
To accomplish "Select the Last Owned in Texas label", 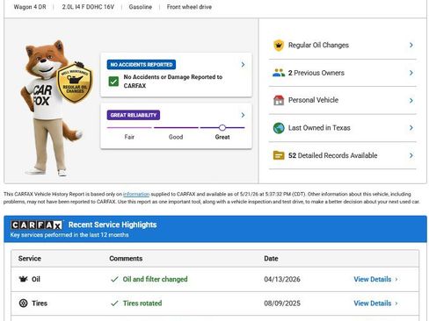I will (x=319, y=128).
